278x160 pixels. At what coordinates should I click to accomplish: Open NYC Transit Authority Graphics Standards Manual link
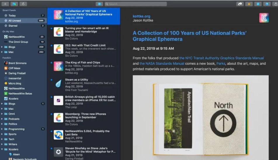click(221, 58)
